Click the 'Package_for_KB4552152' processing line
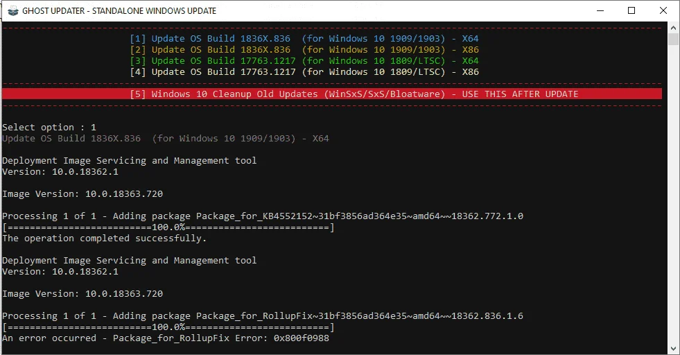680x355 pixels. 263,216
